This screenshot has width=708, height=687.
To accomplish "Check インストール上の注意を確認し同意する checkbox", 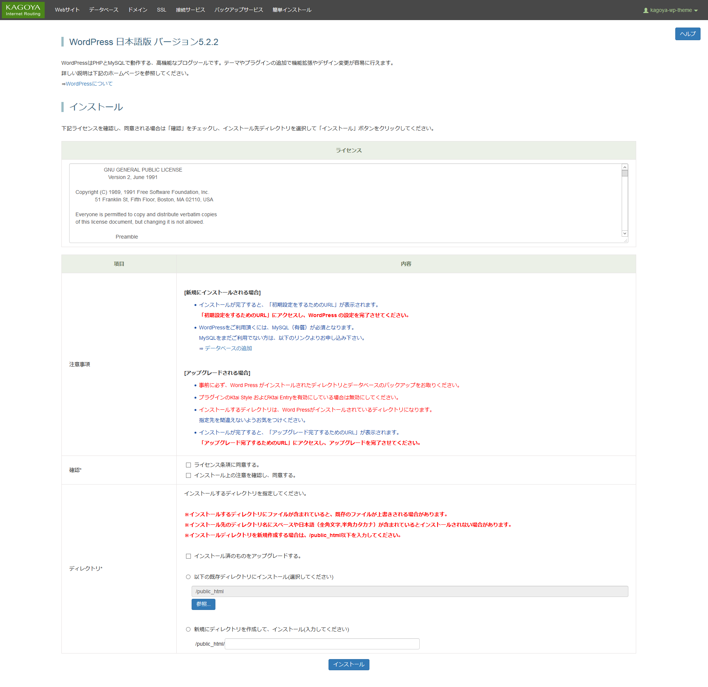I will pyautogui.click(x=189, y=475).
